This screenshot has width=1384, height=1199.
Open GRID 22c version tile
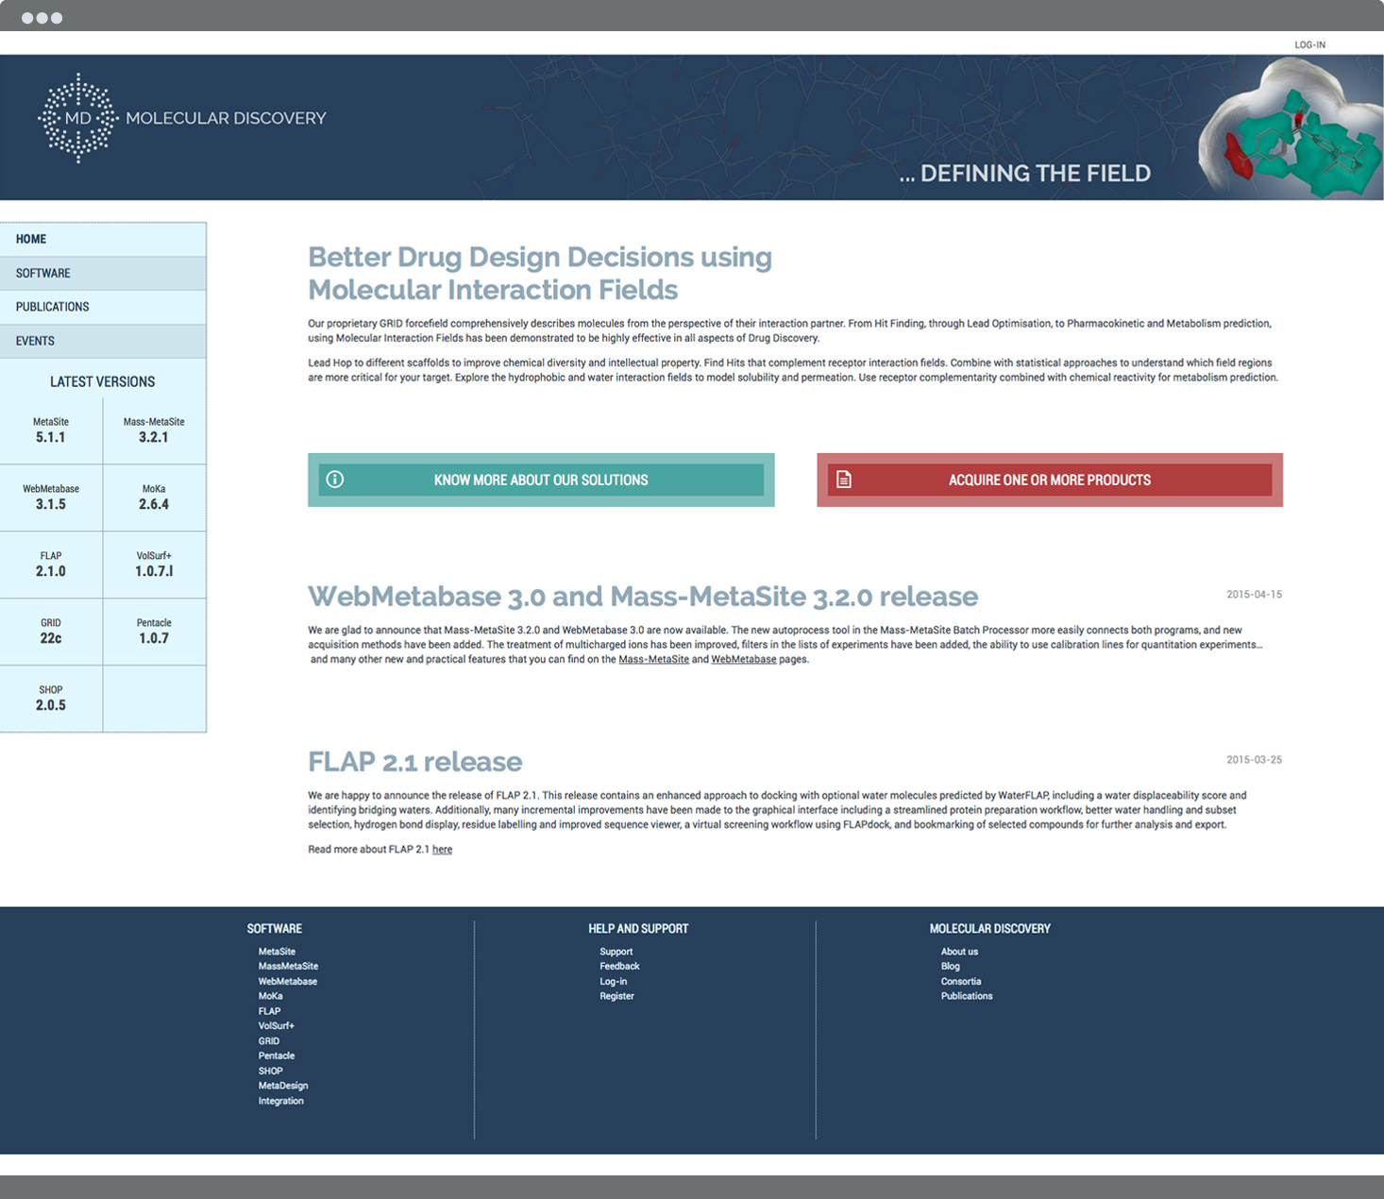[51, 632]
